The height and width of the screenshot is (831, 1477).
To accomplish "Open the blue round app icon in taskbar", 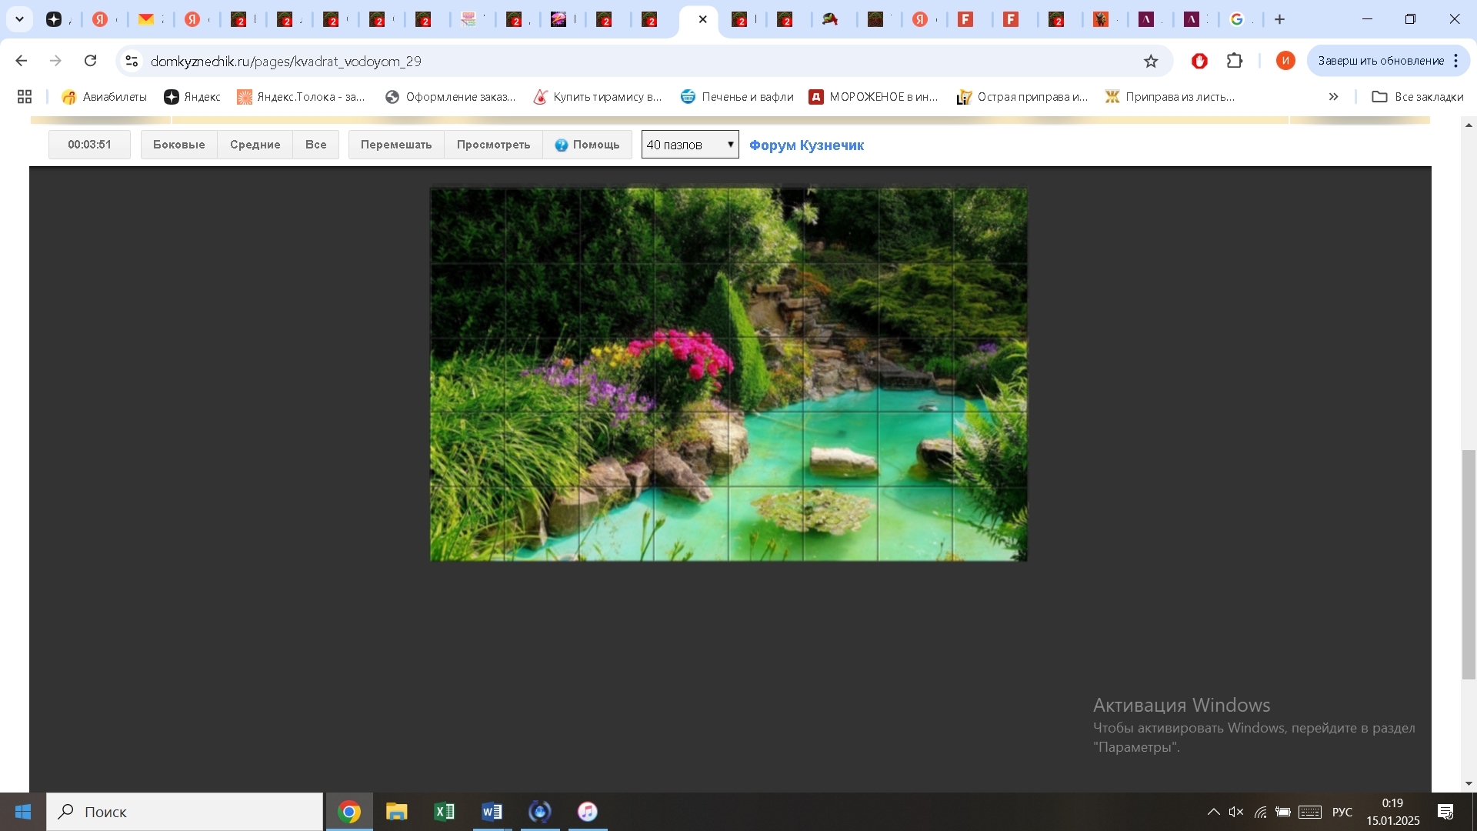I will coord(540,812).
